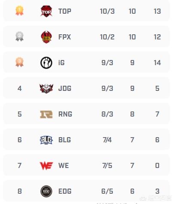Open the TOP team name
The height and width of the screenshot is (204, 175).
click(65, 11)
